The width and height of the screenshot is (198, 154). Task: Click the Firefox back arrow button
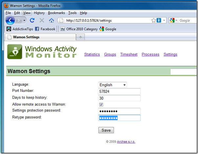click(10, 20)
